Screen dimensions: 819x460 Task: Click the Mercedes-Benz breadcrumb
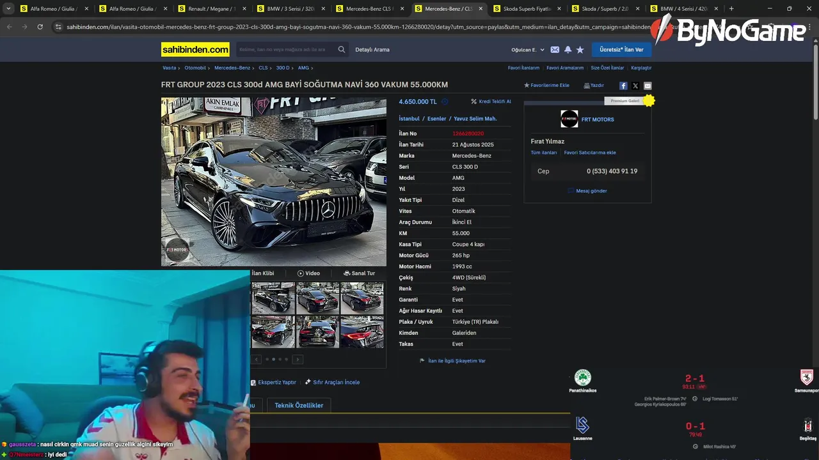[232, 68]
